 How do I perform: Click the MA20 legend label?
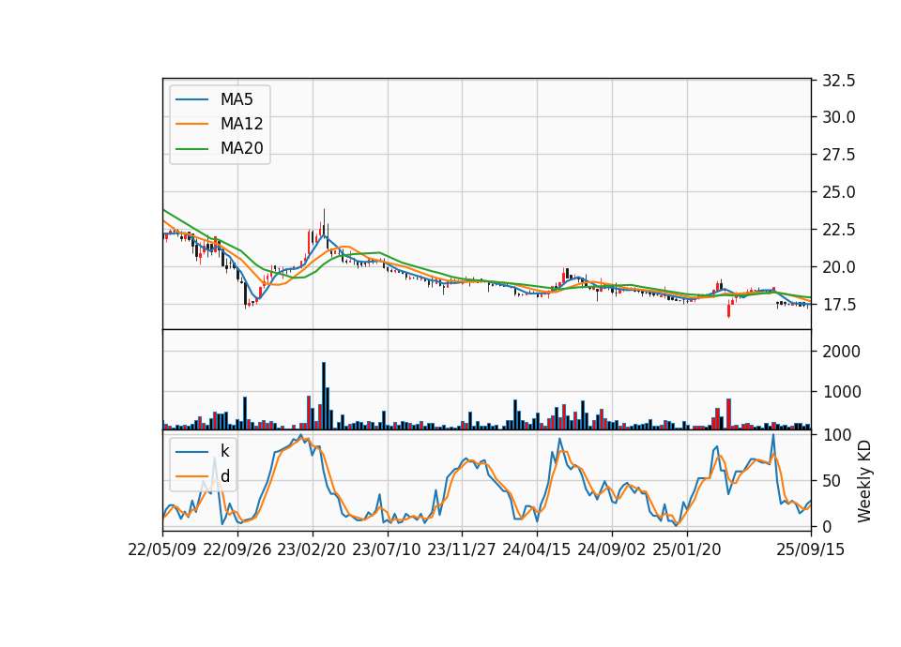241,149
